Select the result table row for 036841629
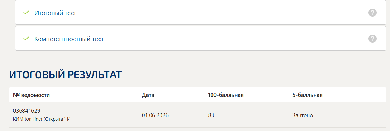The image size is (390, 131). [x=197, y=115]
